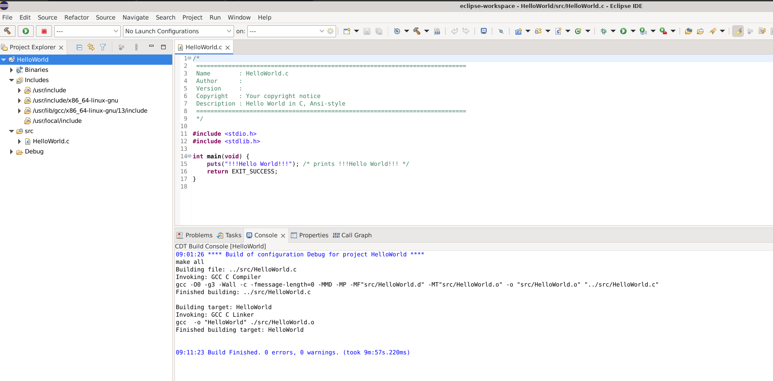Click the New Source Folder icon

click(x=538, y=31)
